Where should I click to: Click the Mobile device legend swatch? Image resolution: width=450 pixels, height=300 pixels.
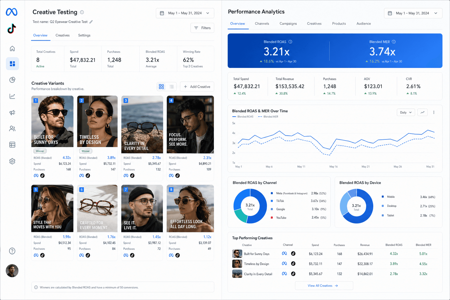383,197
